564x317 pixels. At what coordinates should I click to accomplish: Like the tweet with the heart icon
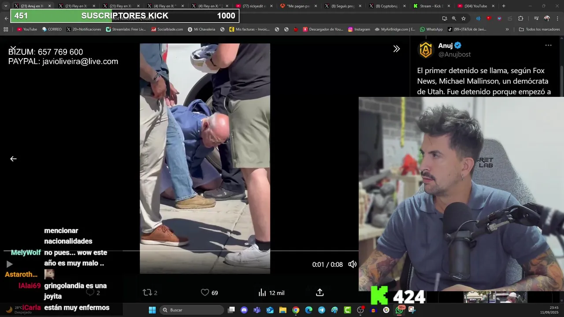pos(205,292)
